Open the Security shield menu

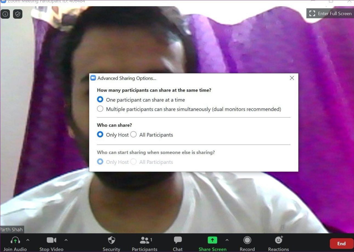111,240
